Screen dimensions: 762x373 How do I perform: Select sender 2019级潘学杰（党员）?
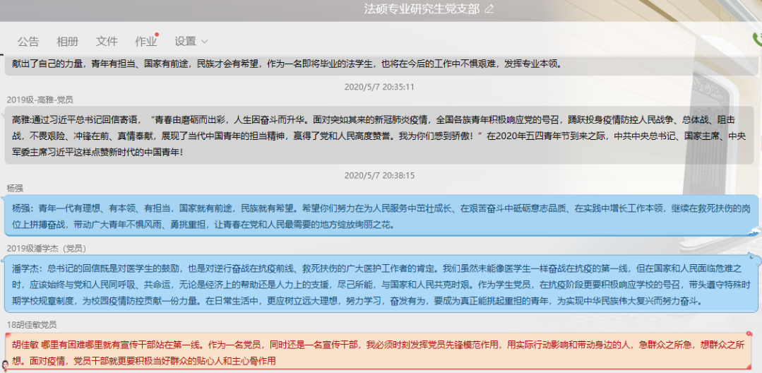point(46,248)
